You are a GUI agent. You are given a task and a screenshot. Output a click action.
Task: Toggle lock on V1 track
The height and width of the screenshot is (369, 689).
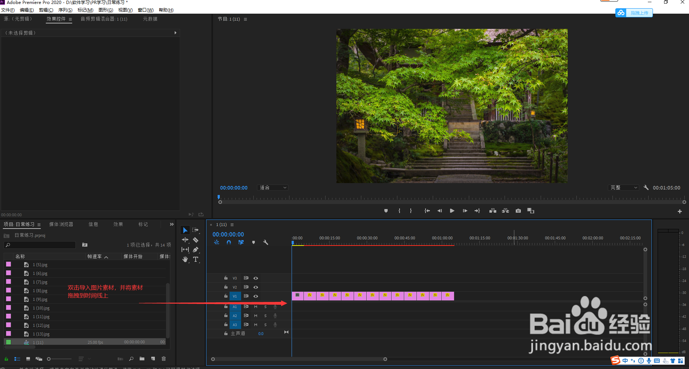226,296
